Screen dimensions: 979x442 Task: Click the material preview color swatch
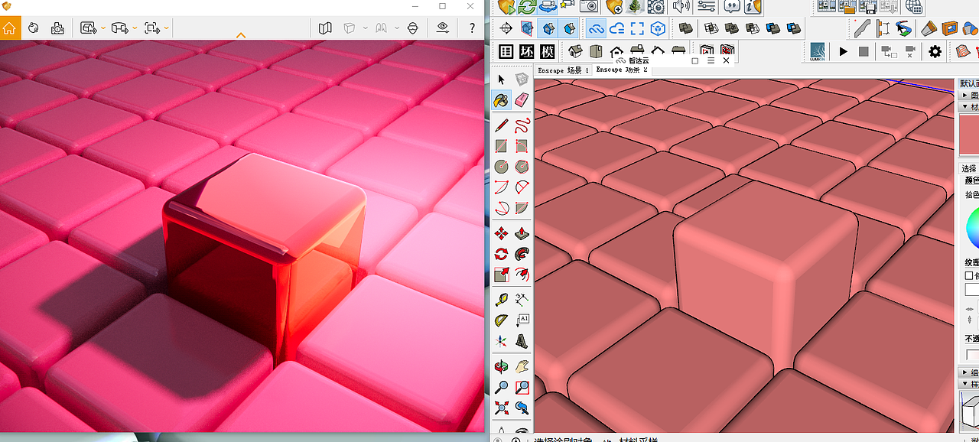point(968,134)
